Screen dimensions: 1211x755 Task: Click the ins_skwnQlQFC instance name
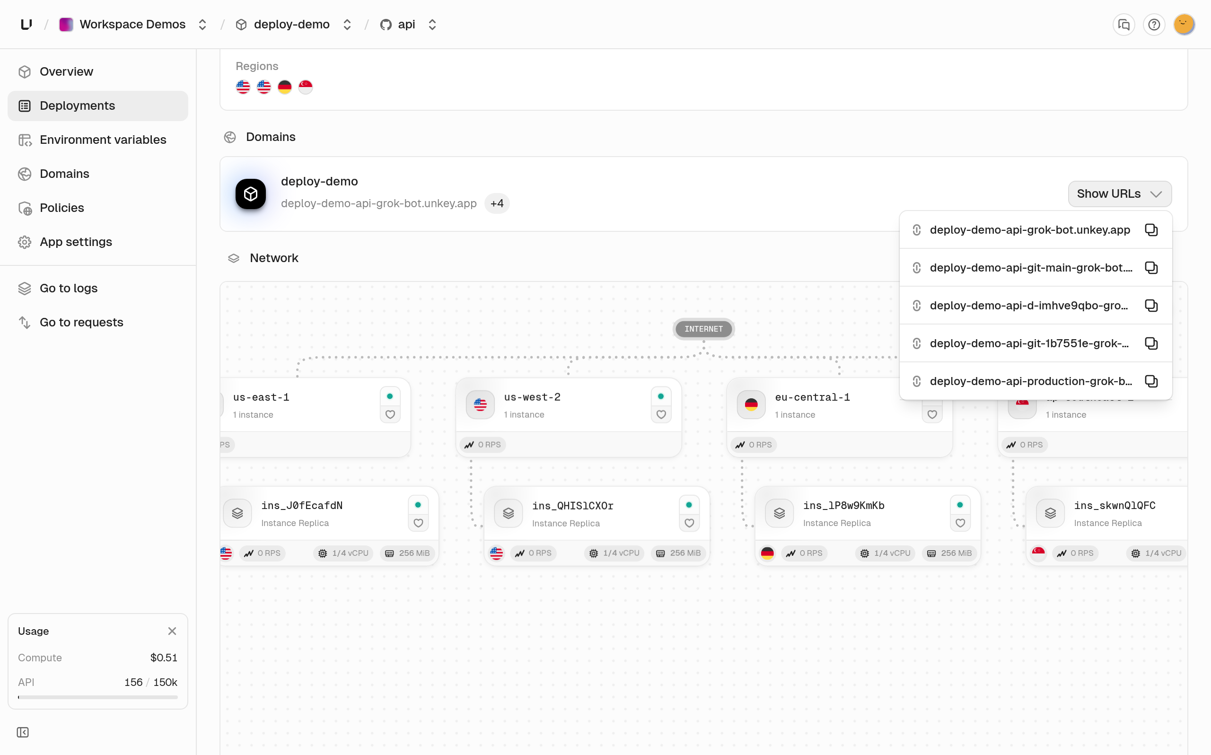(x=1114, y=505)
